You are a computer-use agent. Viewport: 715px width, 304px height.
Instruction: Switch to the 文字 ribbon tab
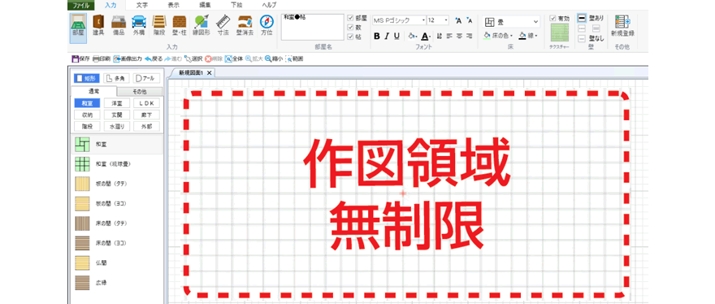(142, 5)
